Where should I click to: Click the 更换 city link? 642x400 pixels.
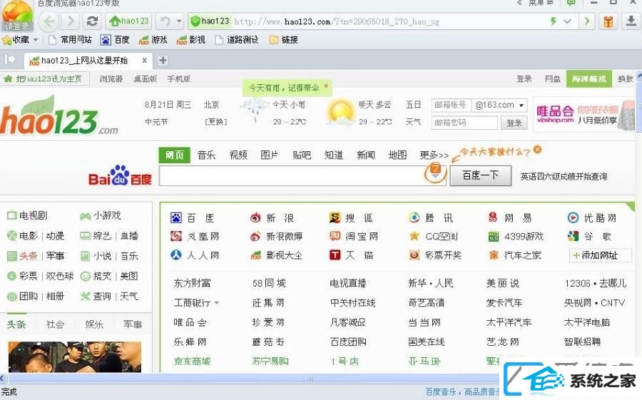point(215,122)
